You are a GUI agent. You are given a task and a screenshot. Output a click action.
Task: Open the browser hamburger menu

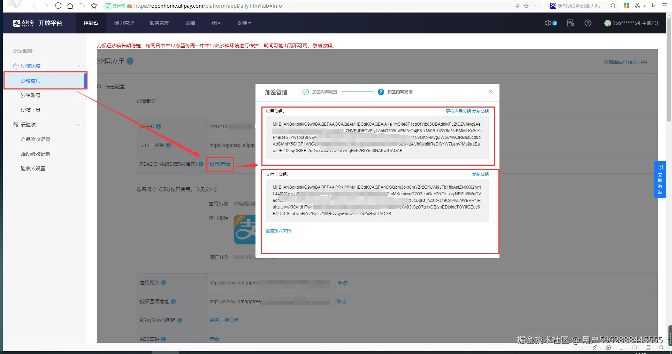pyautogui.click(x=664, y=6)
